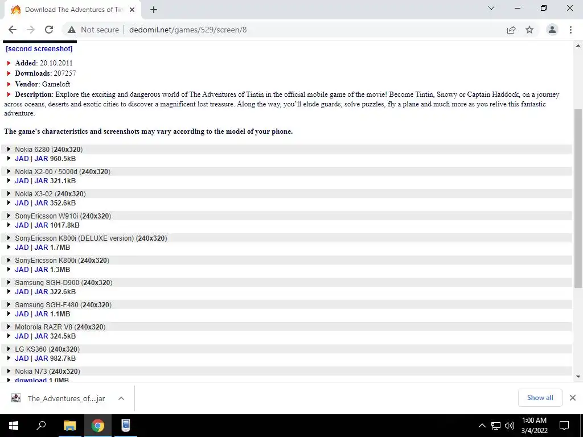Screen dimensions: 583x437
Task: Click the browser forward arrow
Action: pos(31,30)
